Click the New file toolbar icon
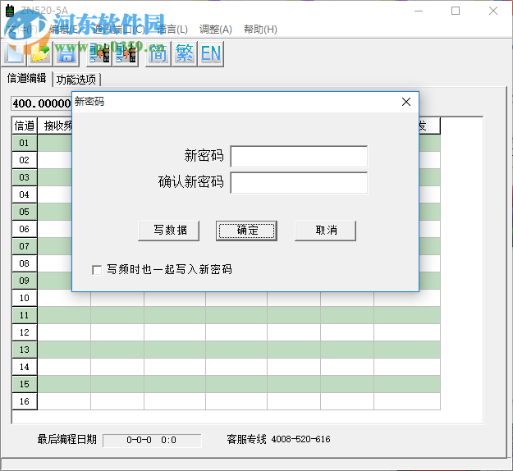The width and height of the screenshot is (513, 471). click(x=15, y=53)
